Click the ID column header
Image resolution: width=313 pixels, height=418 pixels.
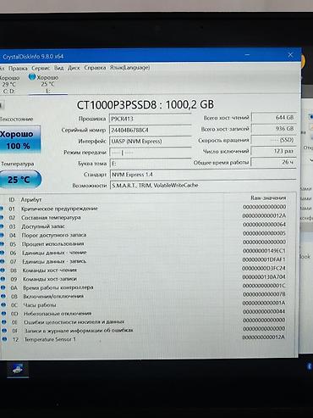(x=12, y=199)
